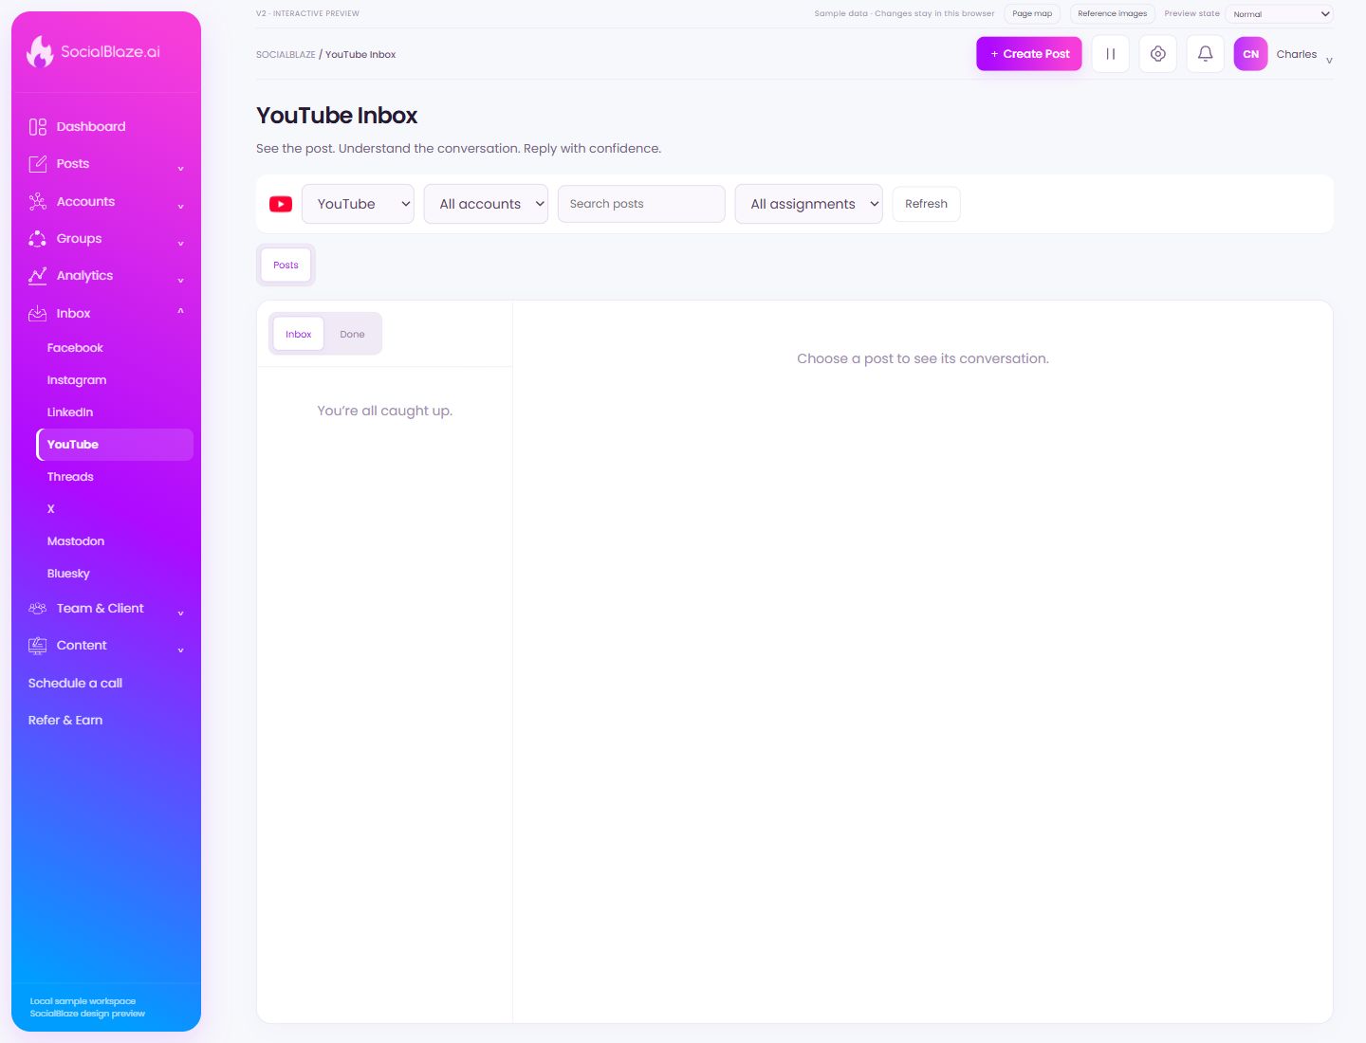Click the Create Post button
The width and height of the screenshot is (1366, 1043).
coord(1029,54)
